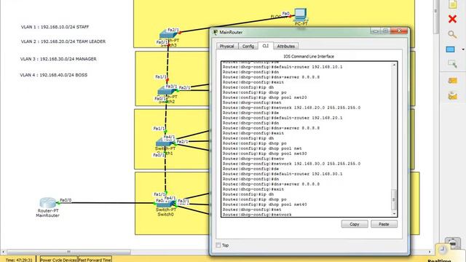Image resolution: width=466 pixels, height=262 pixels.
Task: Open the drawing shape dropdown arrow
Action: [463, 49]
